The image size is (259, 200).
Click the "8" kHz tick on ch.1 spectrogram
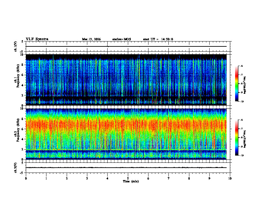[x=23, y=65]
